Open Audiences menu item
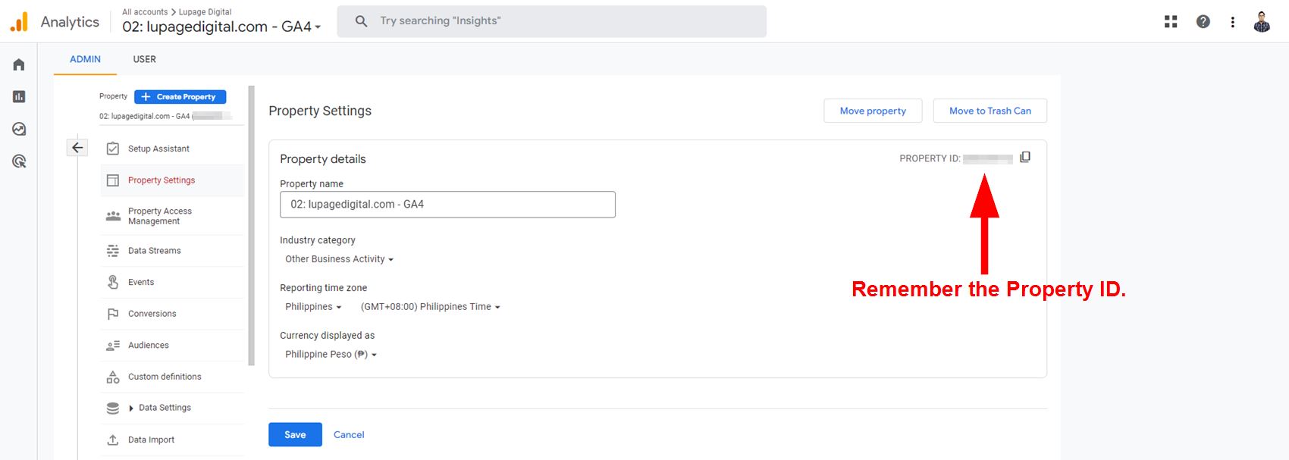 [172, 346]
